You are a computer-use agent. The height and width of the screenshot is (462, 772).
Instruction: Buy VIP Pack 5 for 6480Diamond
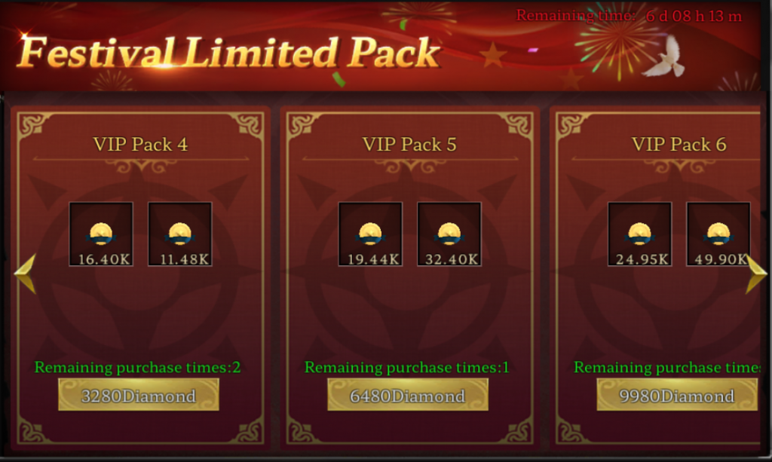(408, 395)
